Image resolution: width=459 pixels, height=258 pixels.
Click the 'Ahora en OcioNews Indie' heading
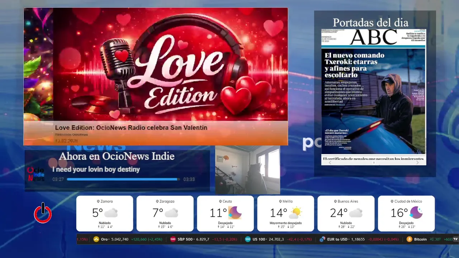(x=117, y=156)
